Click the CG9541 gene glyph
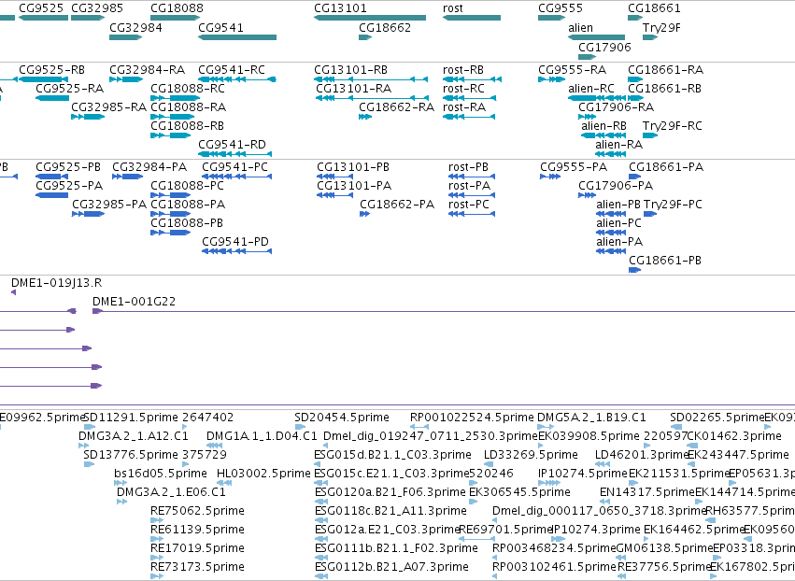The image size is (795, 581). [x=237, y=37]
